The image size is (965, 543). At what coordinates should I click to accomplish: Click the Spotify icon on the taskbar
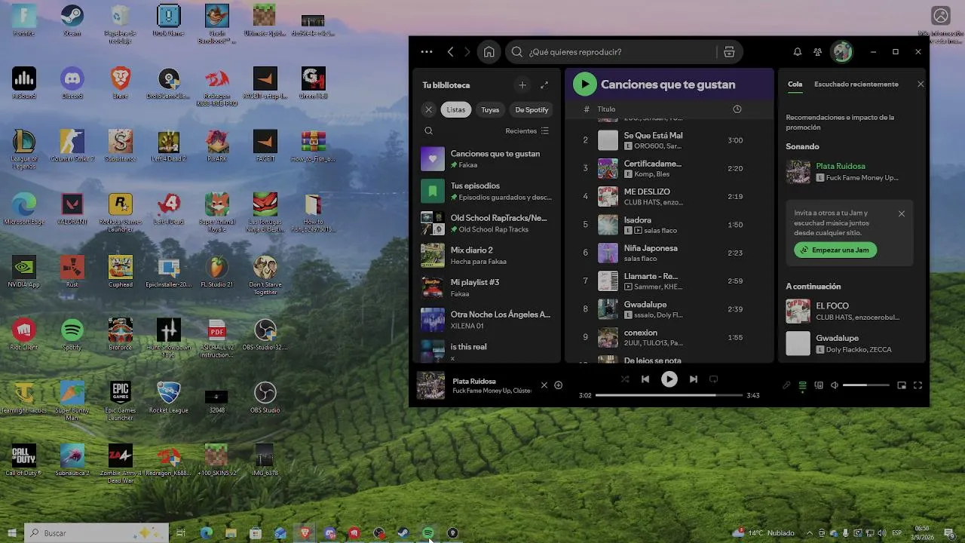(428, 533)
